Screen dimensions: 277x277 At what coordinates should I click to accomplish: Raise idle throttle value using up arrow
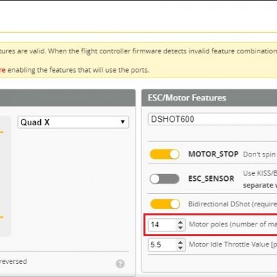pyautogui.click(x=180, y=242)
